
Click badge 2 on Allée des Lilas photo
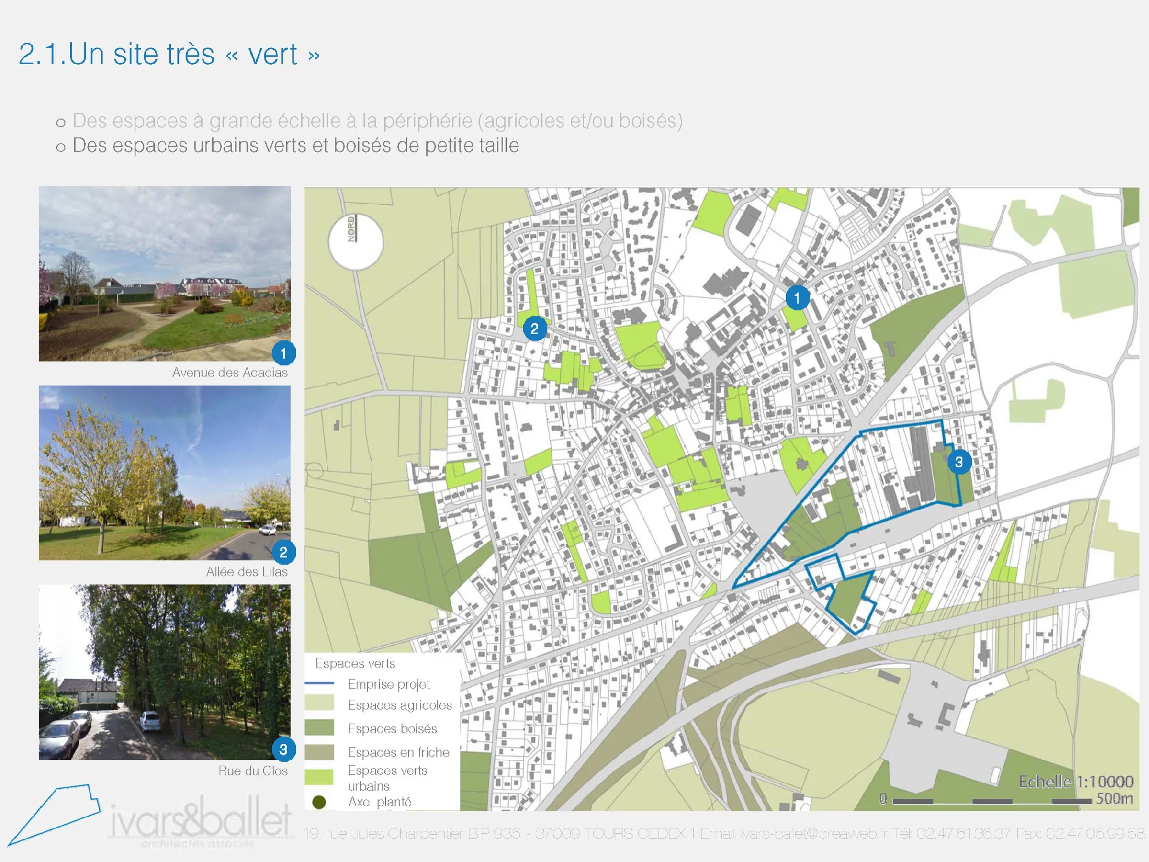click(x=283, y=552)
